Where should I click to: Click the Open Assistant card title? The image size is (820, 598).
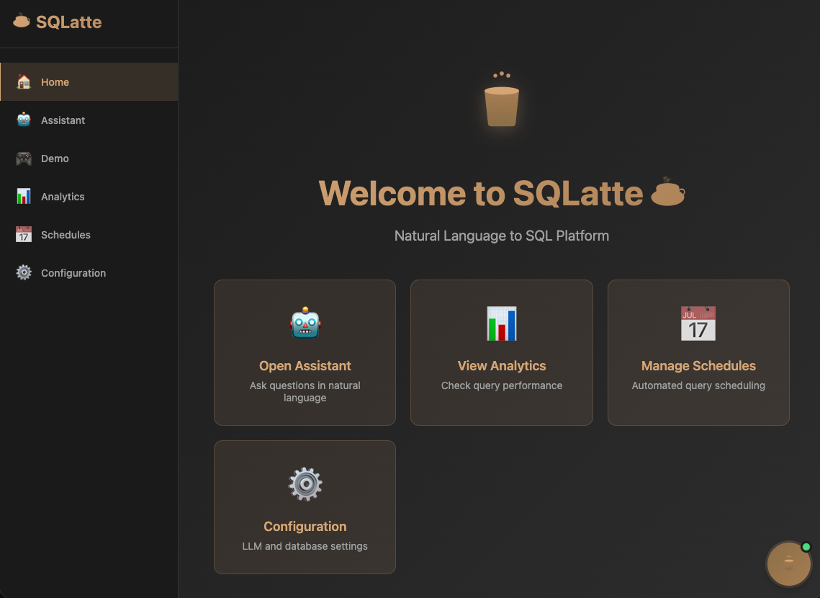(305, 366)
